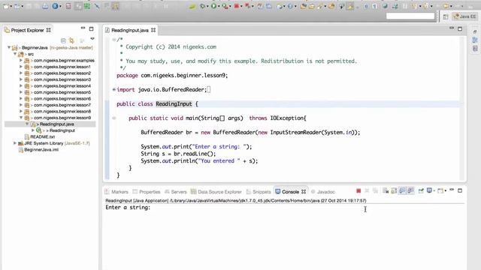
Task: Switch to the Javadoc tab
Action: point(325,192)
